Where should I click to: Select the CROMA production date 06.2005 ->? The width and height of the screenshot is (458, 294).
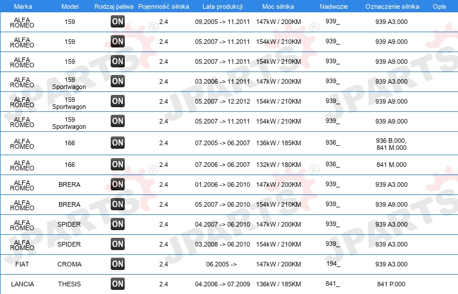[x=221, y=264]
